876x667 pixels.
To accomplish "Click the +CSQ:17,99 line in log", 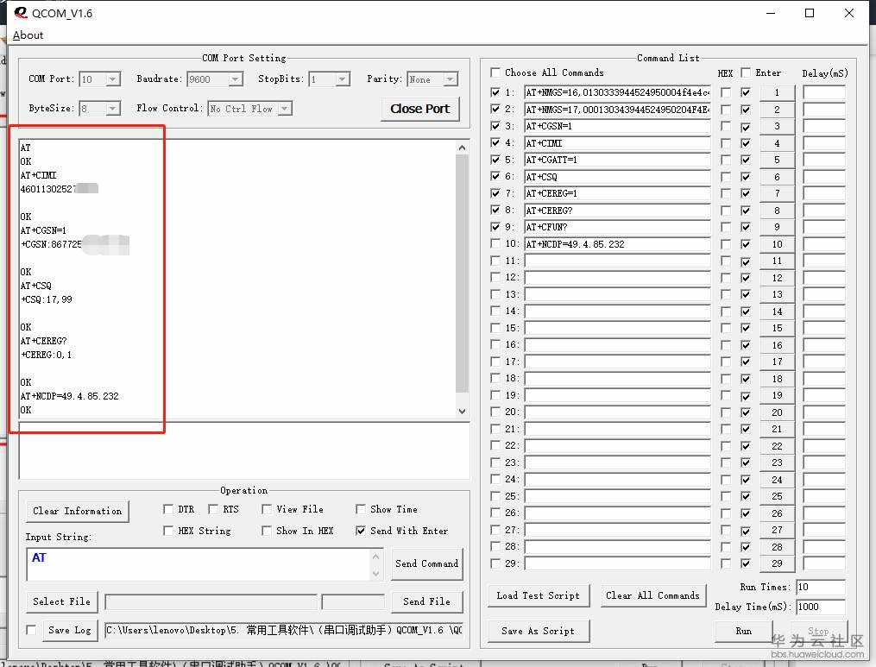I will (47, 299).
